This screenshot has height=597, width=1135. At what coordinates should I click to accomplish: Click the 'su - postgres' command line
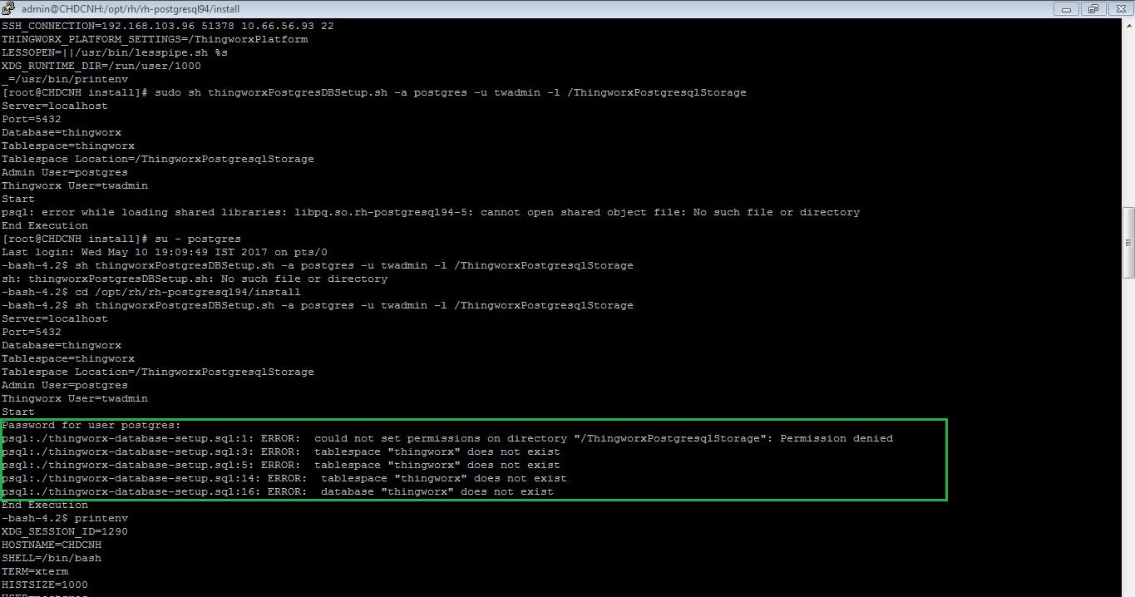pos(121,239)
